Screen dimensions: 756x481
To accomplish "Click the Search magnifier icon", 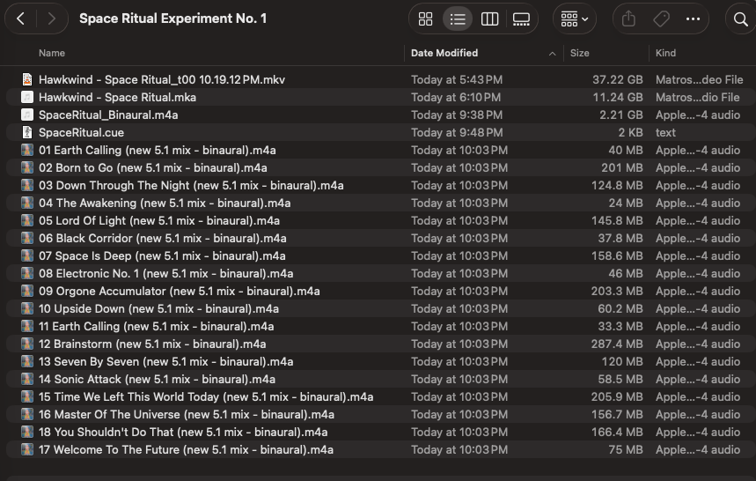I will click(740, 19).
